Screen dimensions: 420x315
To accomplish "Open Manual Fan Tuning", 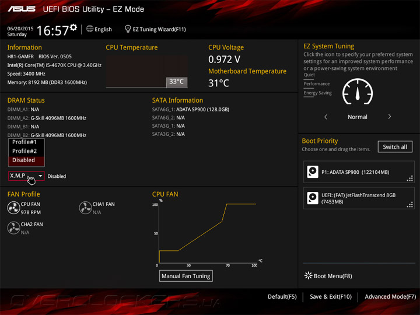I will click(186, 276).
